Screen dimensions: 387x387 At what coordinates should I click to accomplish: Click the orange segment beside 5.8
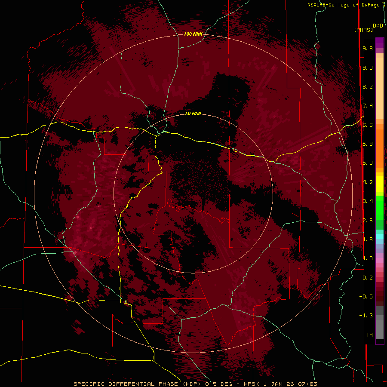380,148
